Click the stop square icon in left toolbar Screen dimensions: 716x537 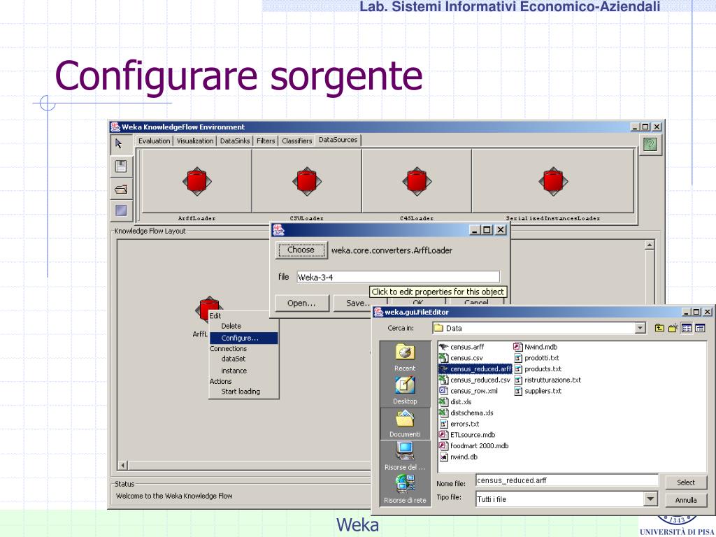click(121, 210)
